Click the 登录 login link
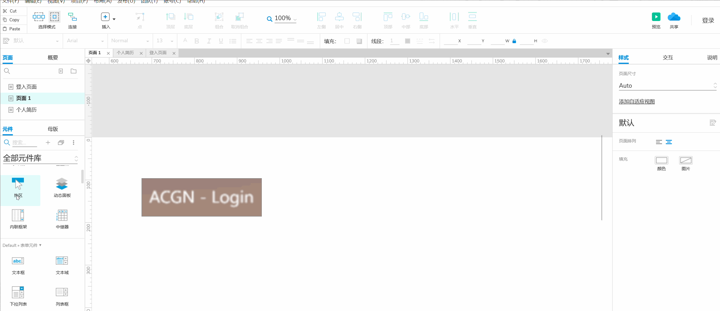Image resolution: width=720 pixels, height=311 pixels. click(x=708, y=20)
